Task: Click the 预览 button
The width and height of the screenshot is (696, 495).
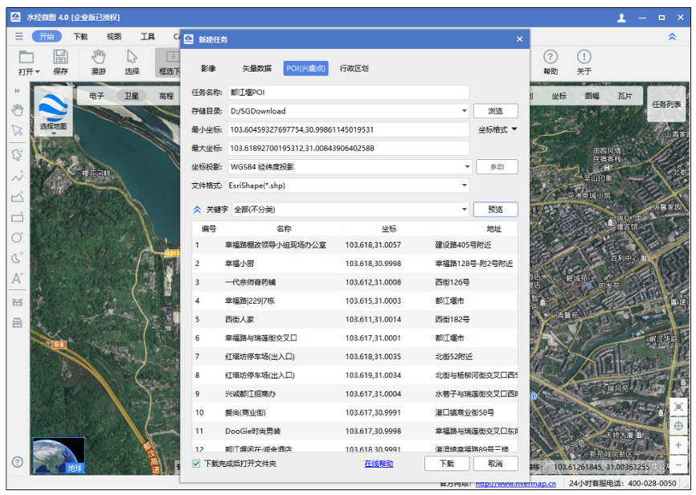Action: 495,210
